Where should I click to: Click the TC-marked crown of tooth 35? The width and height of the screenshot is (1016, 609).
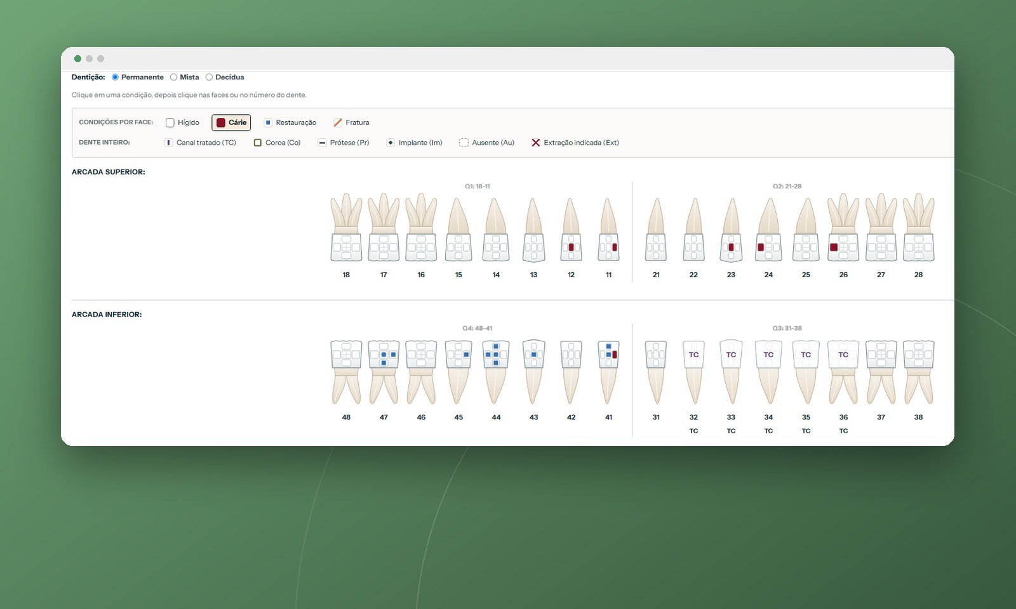click(806, 355)
